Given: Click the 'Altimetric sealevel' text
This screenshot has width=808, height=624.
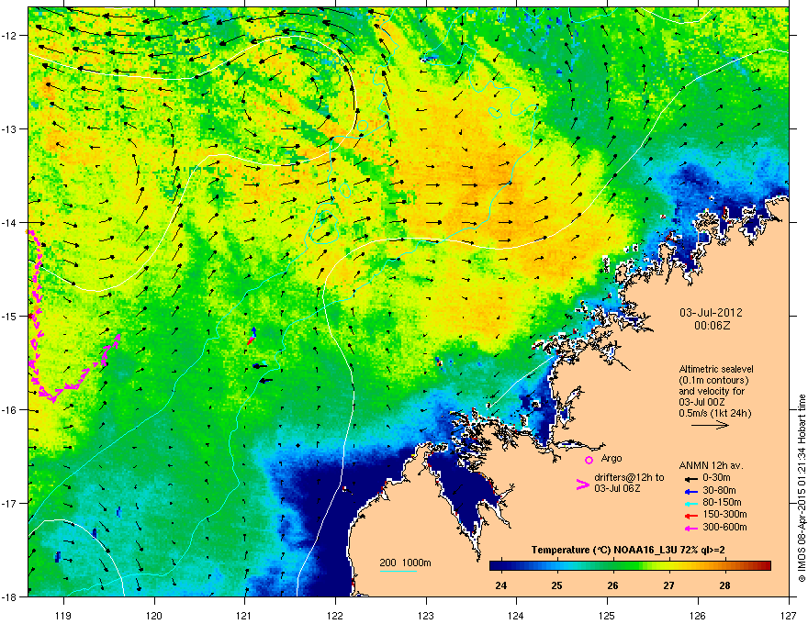Looking at the screenshot, I should [716, 369].
